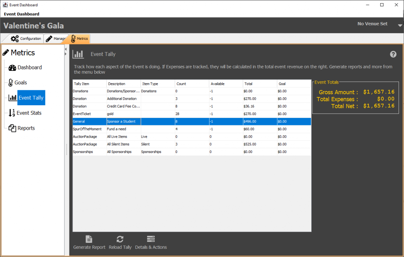
Task: Select the All Silent Items row
Action: [x=192, y=144]
